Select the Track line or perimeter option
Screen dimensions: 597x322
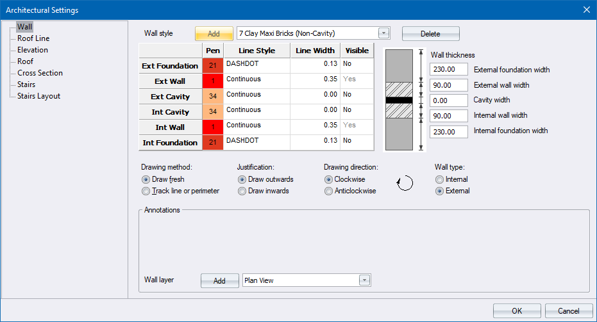[x=146, y=191]
